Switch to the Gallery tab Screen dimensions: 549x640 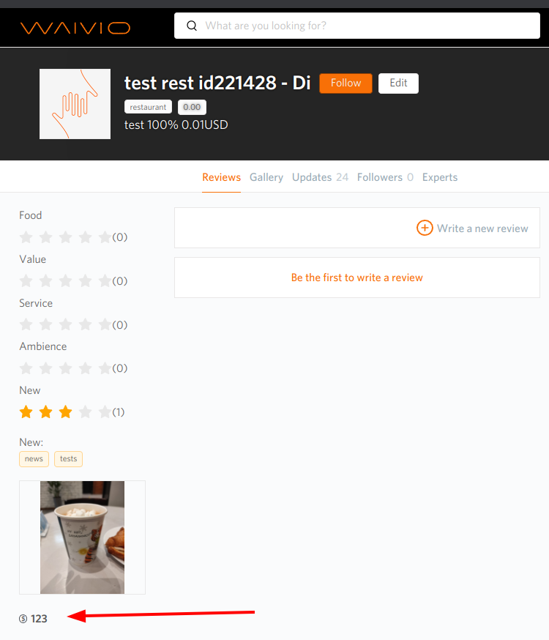point(266,177)
